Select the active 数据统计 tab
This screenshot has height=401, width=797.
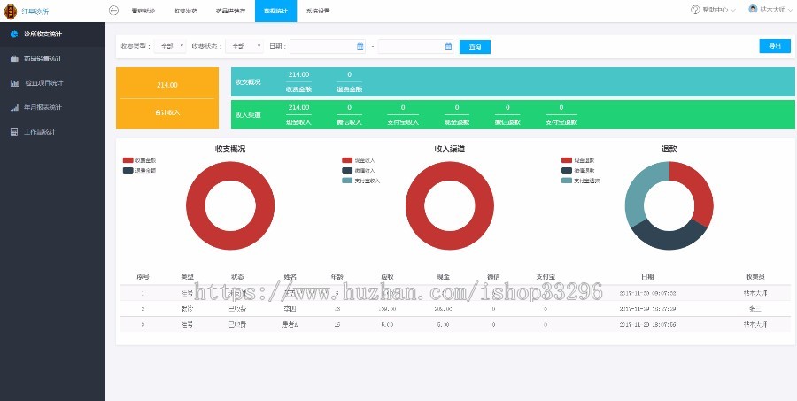point(275,11)
